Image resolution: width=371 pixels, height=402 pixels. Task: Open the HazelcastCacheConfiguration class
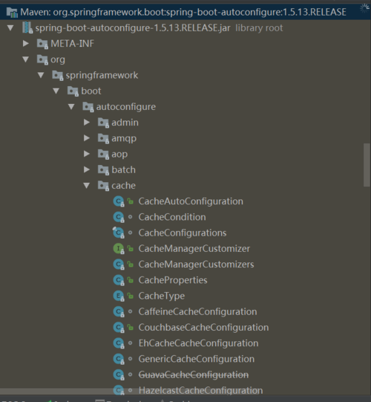click(x=200, y=390)
